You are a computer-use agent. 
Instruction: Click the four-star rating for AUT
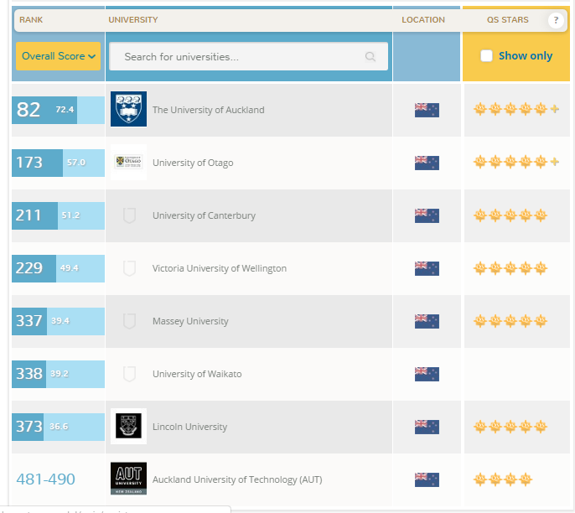[x=503, y=479]
